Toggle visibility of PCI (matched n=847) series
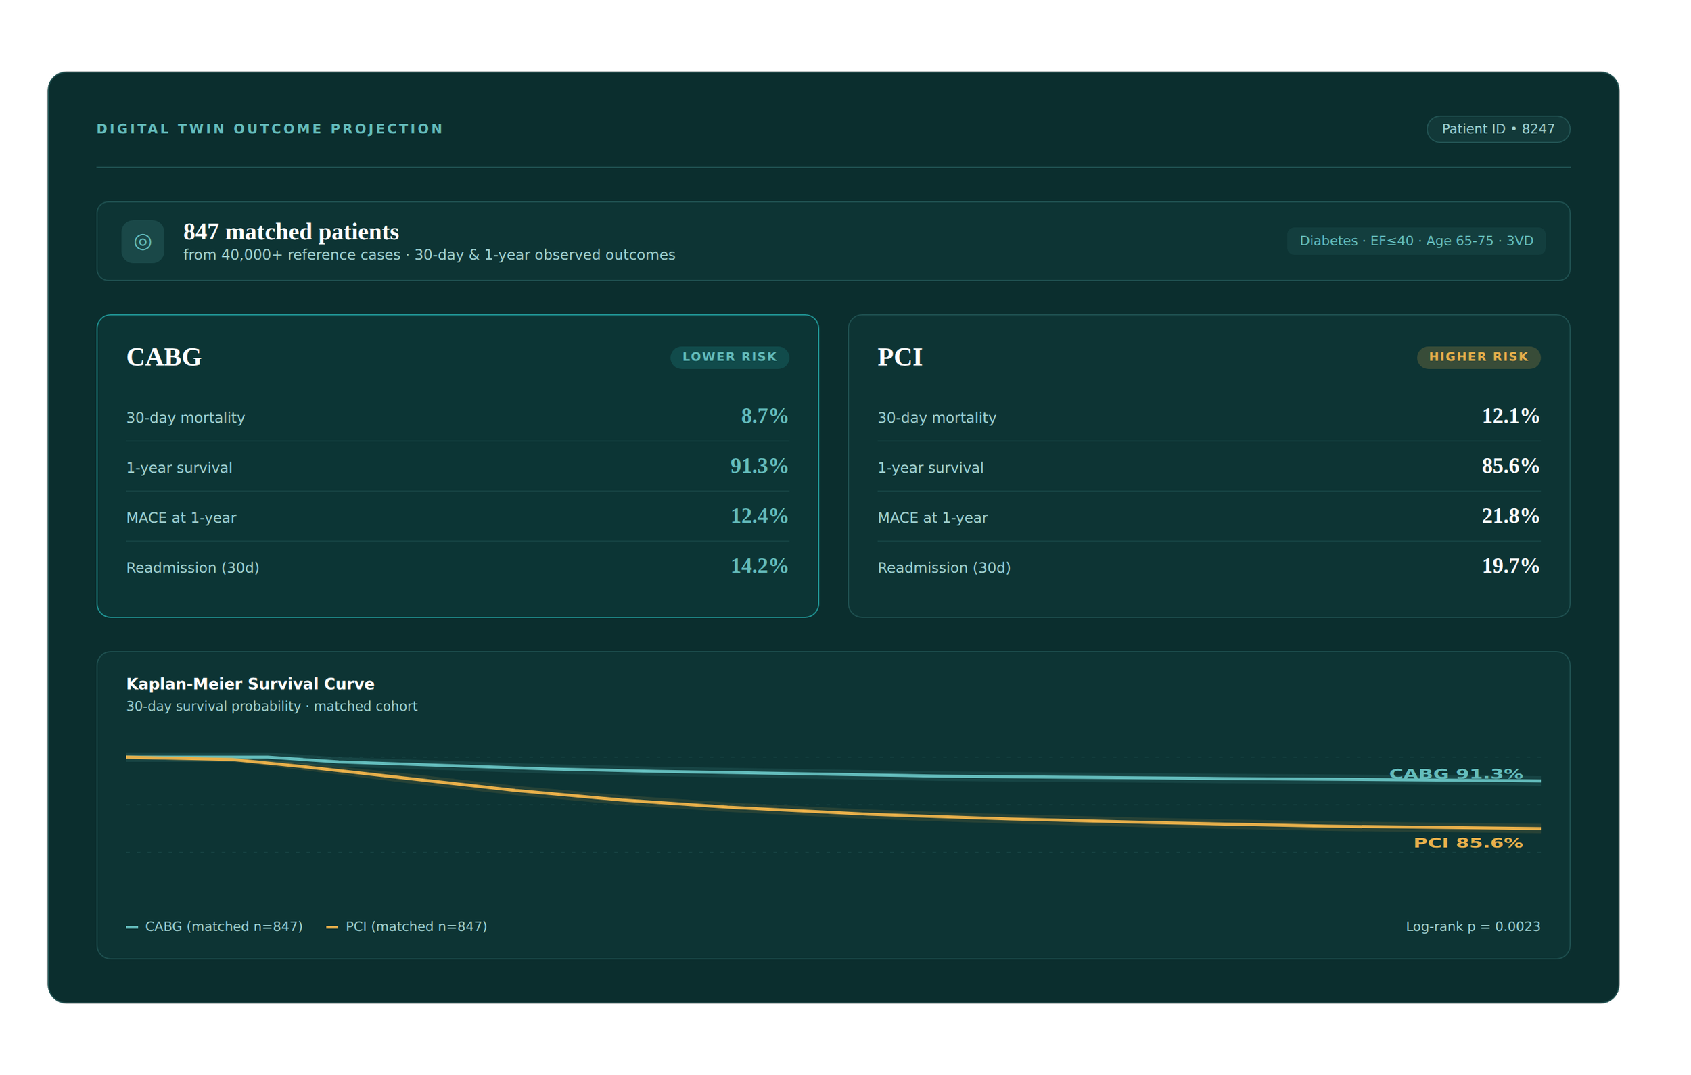This screenshot has width=1691, height=1075. pos(415,926)
